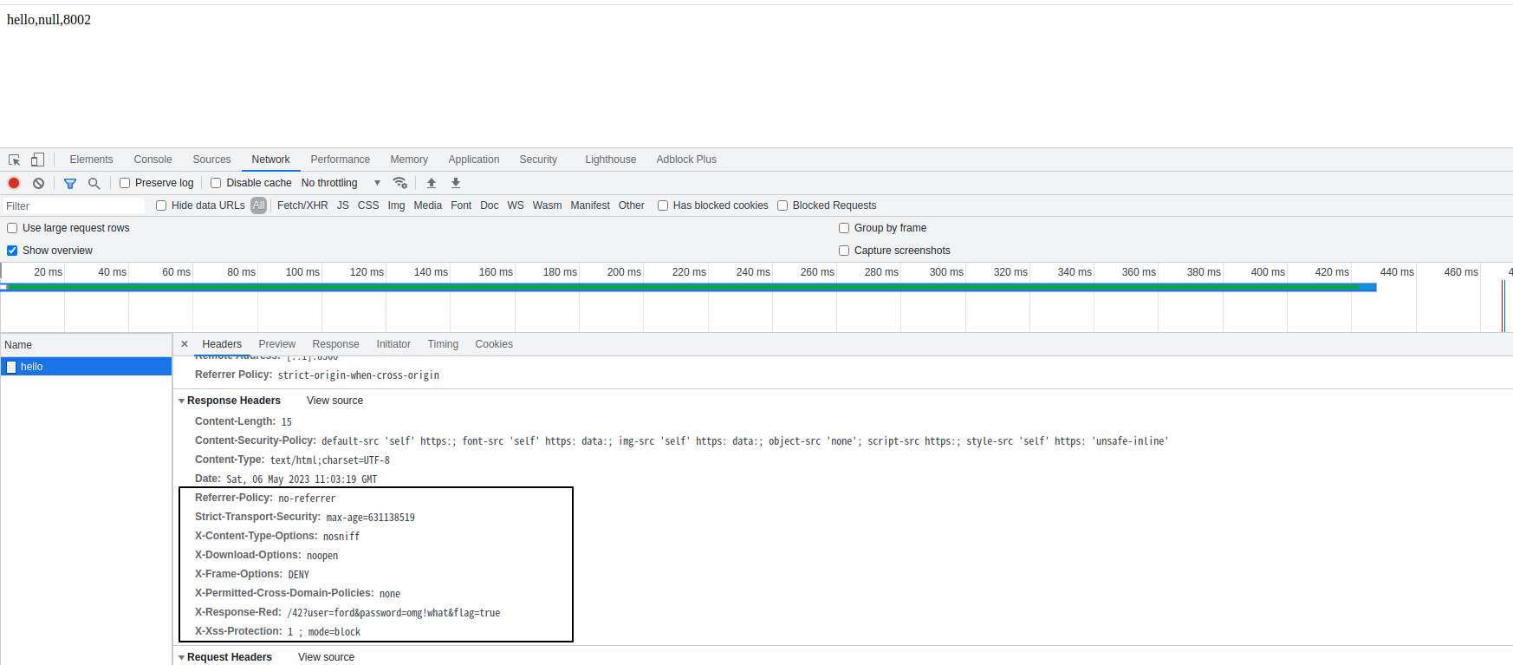
Task: Open the Adblock Plus panel
Action: [x=686, y=160]
